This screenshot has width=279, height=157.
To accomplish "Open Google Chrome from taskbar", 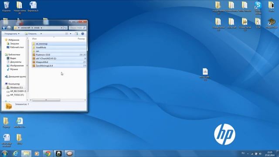I will tap(48, 154).
